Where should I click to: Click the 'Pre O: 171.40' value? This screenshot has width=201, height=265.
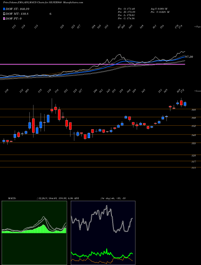[x=126, y=9]
